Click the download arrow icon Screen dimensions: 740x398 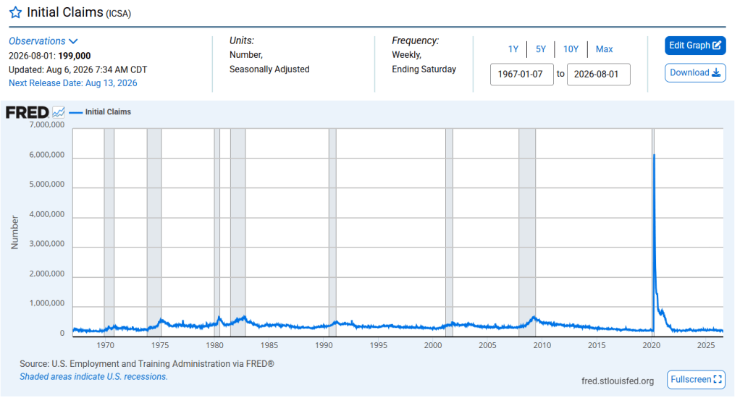point(716,72)
